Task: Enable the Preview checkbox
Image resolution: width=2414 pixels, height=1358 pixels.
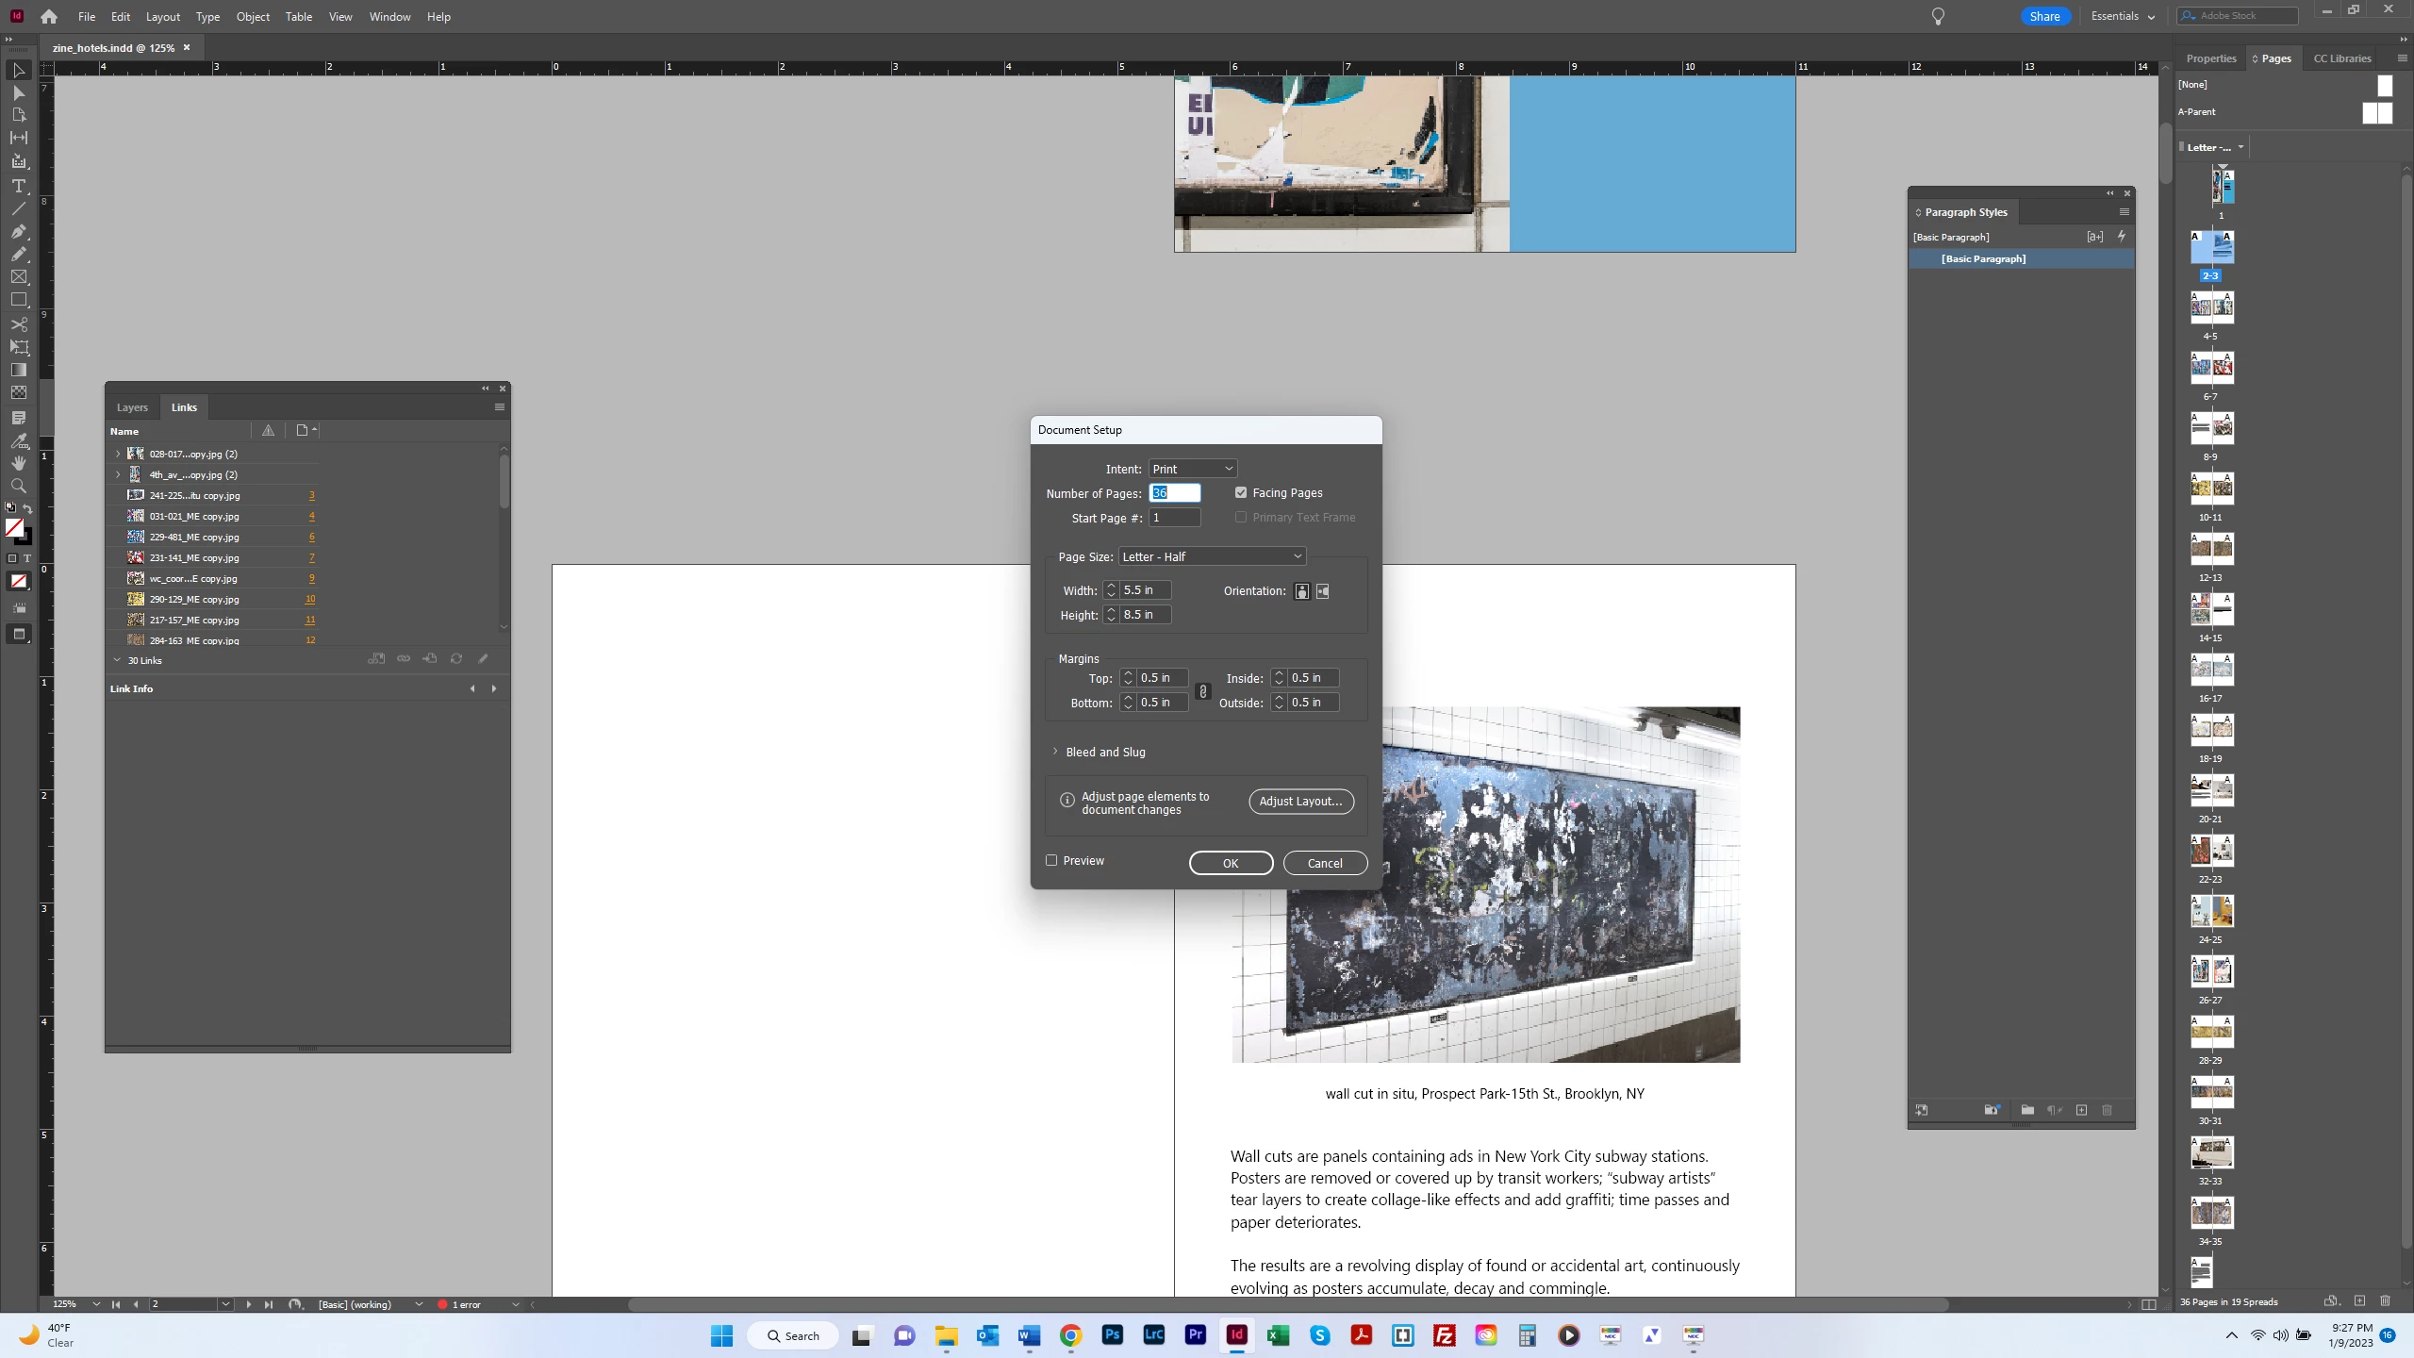Action: click(1051, 860)
